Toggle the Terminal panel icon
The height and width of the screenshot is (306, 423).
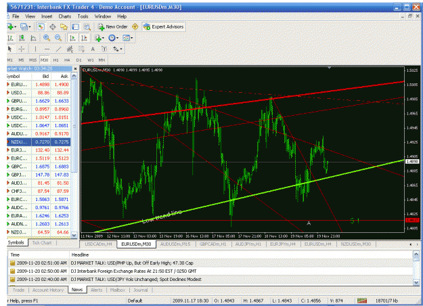[x=76, y=26]
